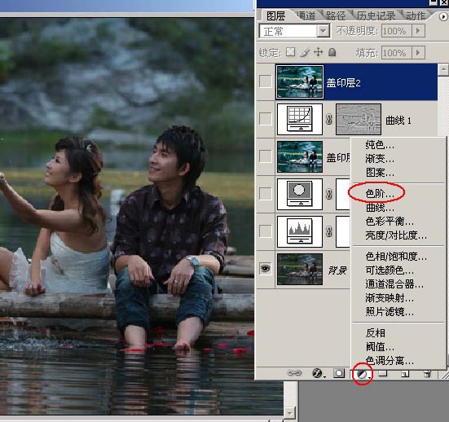This screenshot has width=449, height=422.
Task: Select 色相/饱和度... menu entry
Action: (396, 257)
